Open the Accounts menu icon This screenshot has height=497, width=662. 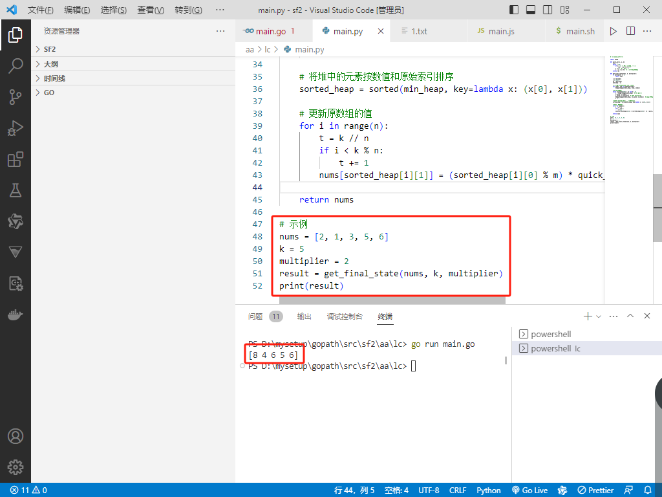(16, 436)
